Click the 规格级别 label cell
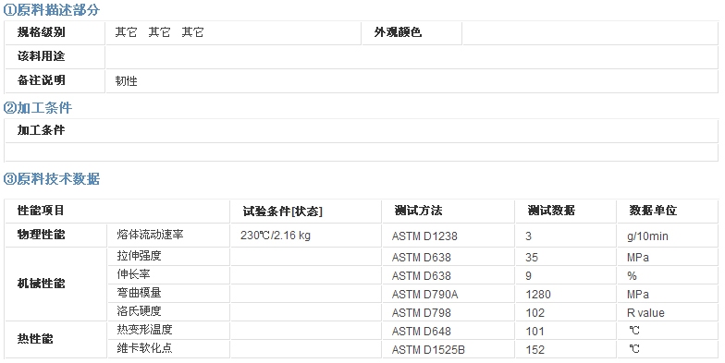 pyautogui.click(x=55, y=33)
